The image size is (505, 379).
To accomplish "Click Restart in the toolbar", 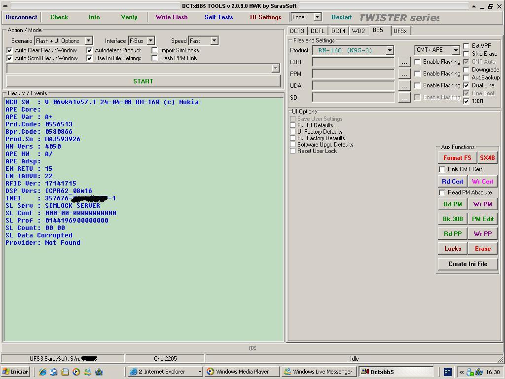I will pos(341,17).
